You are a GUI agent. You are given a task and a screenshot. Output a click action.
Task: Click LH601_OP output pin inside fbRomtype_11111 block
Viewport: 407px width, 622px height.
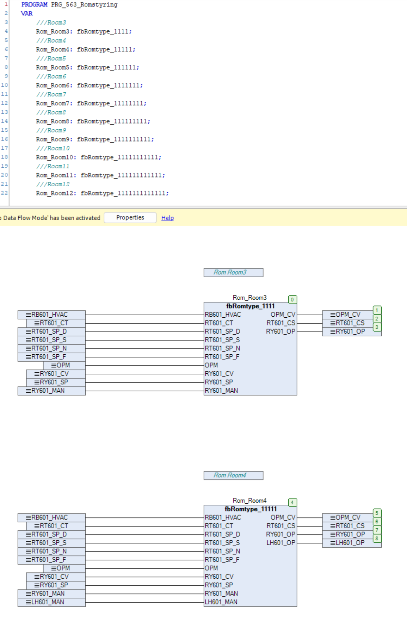[281, 543]
